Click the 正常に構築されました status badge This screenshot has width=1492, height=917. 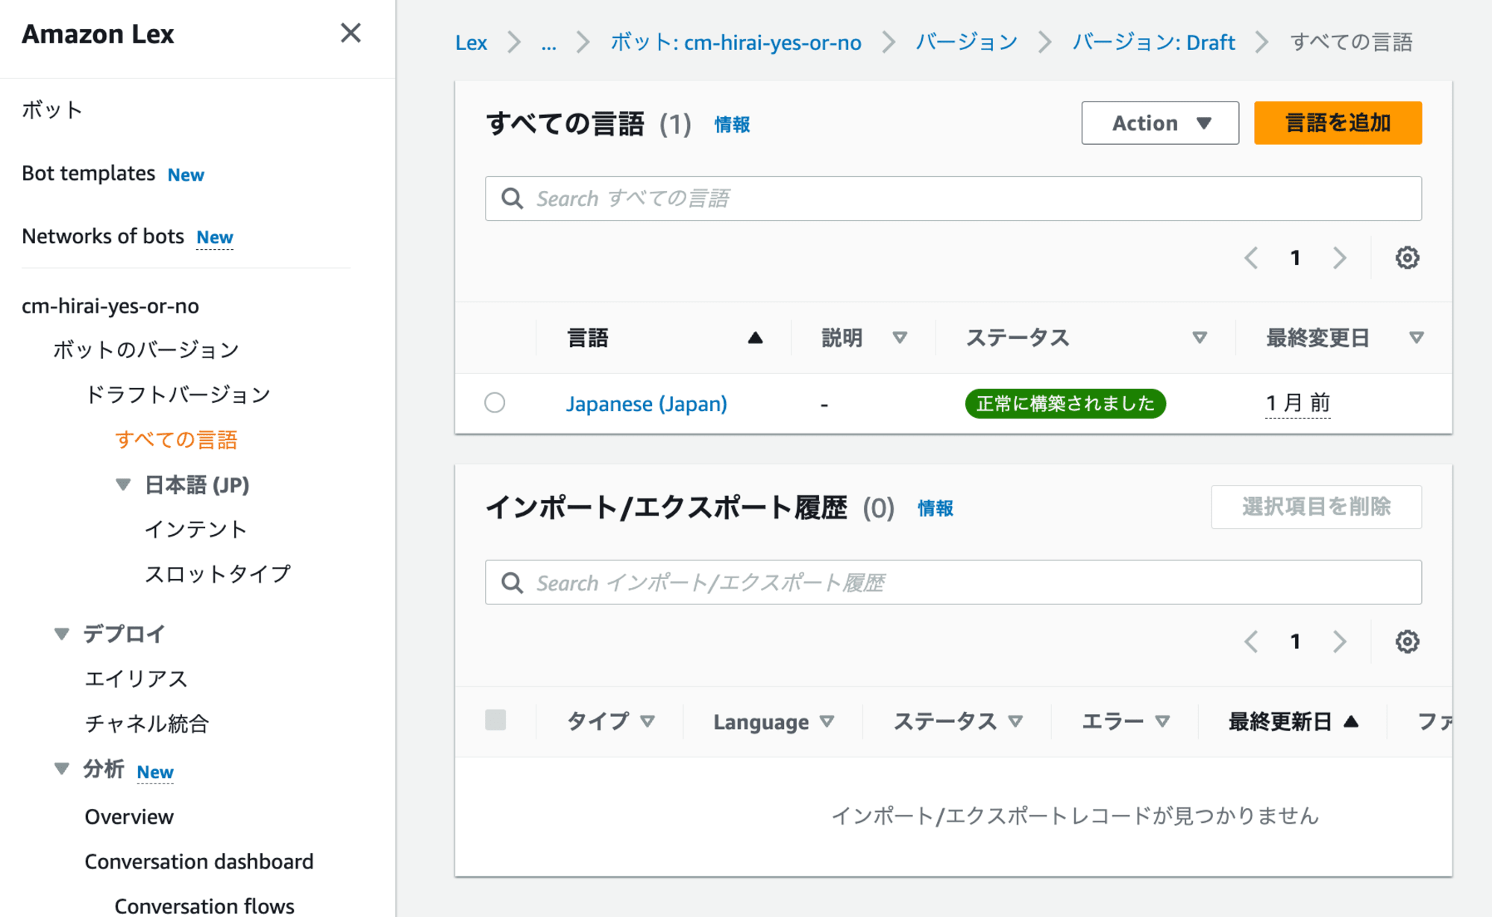click(x=1065, y=404)
